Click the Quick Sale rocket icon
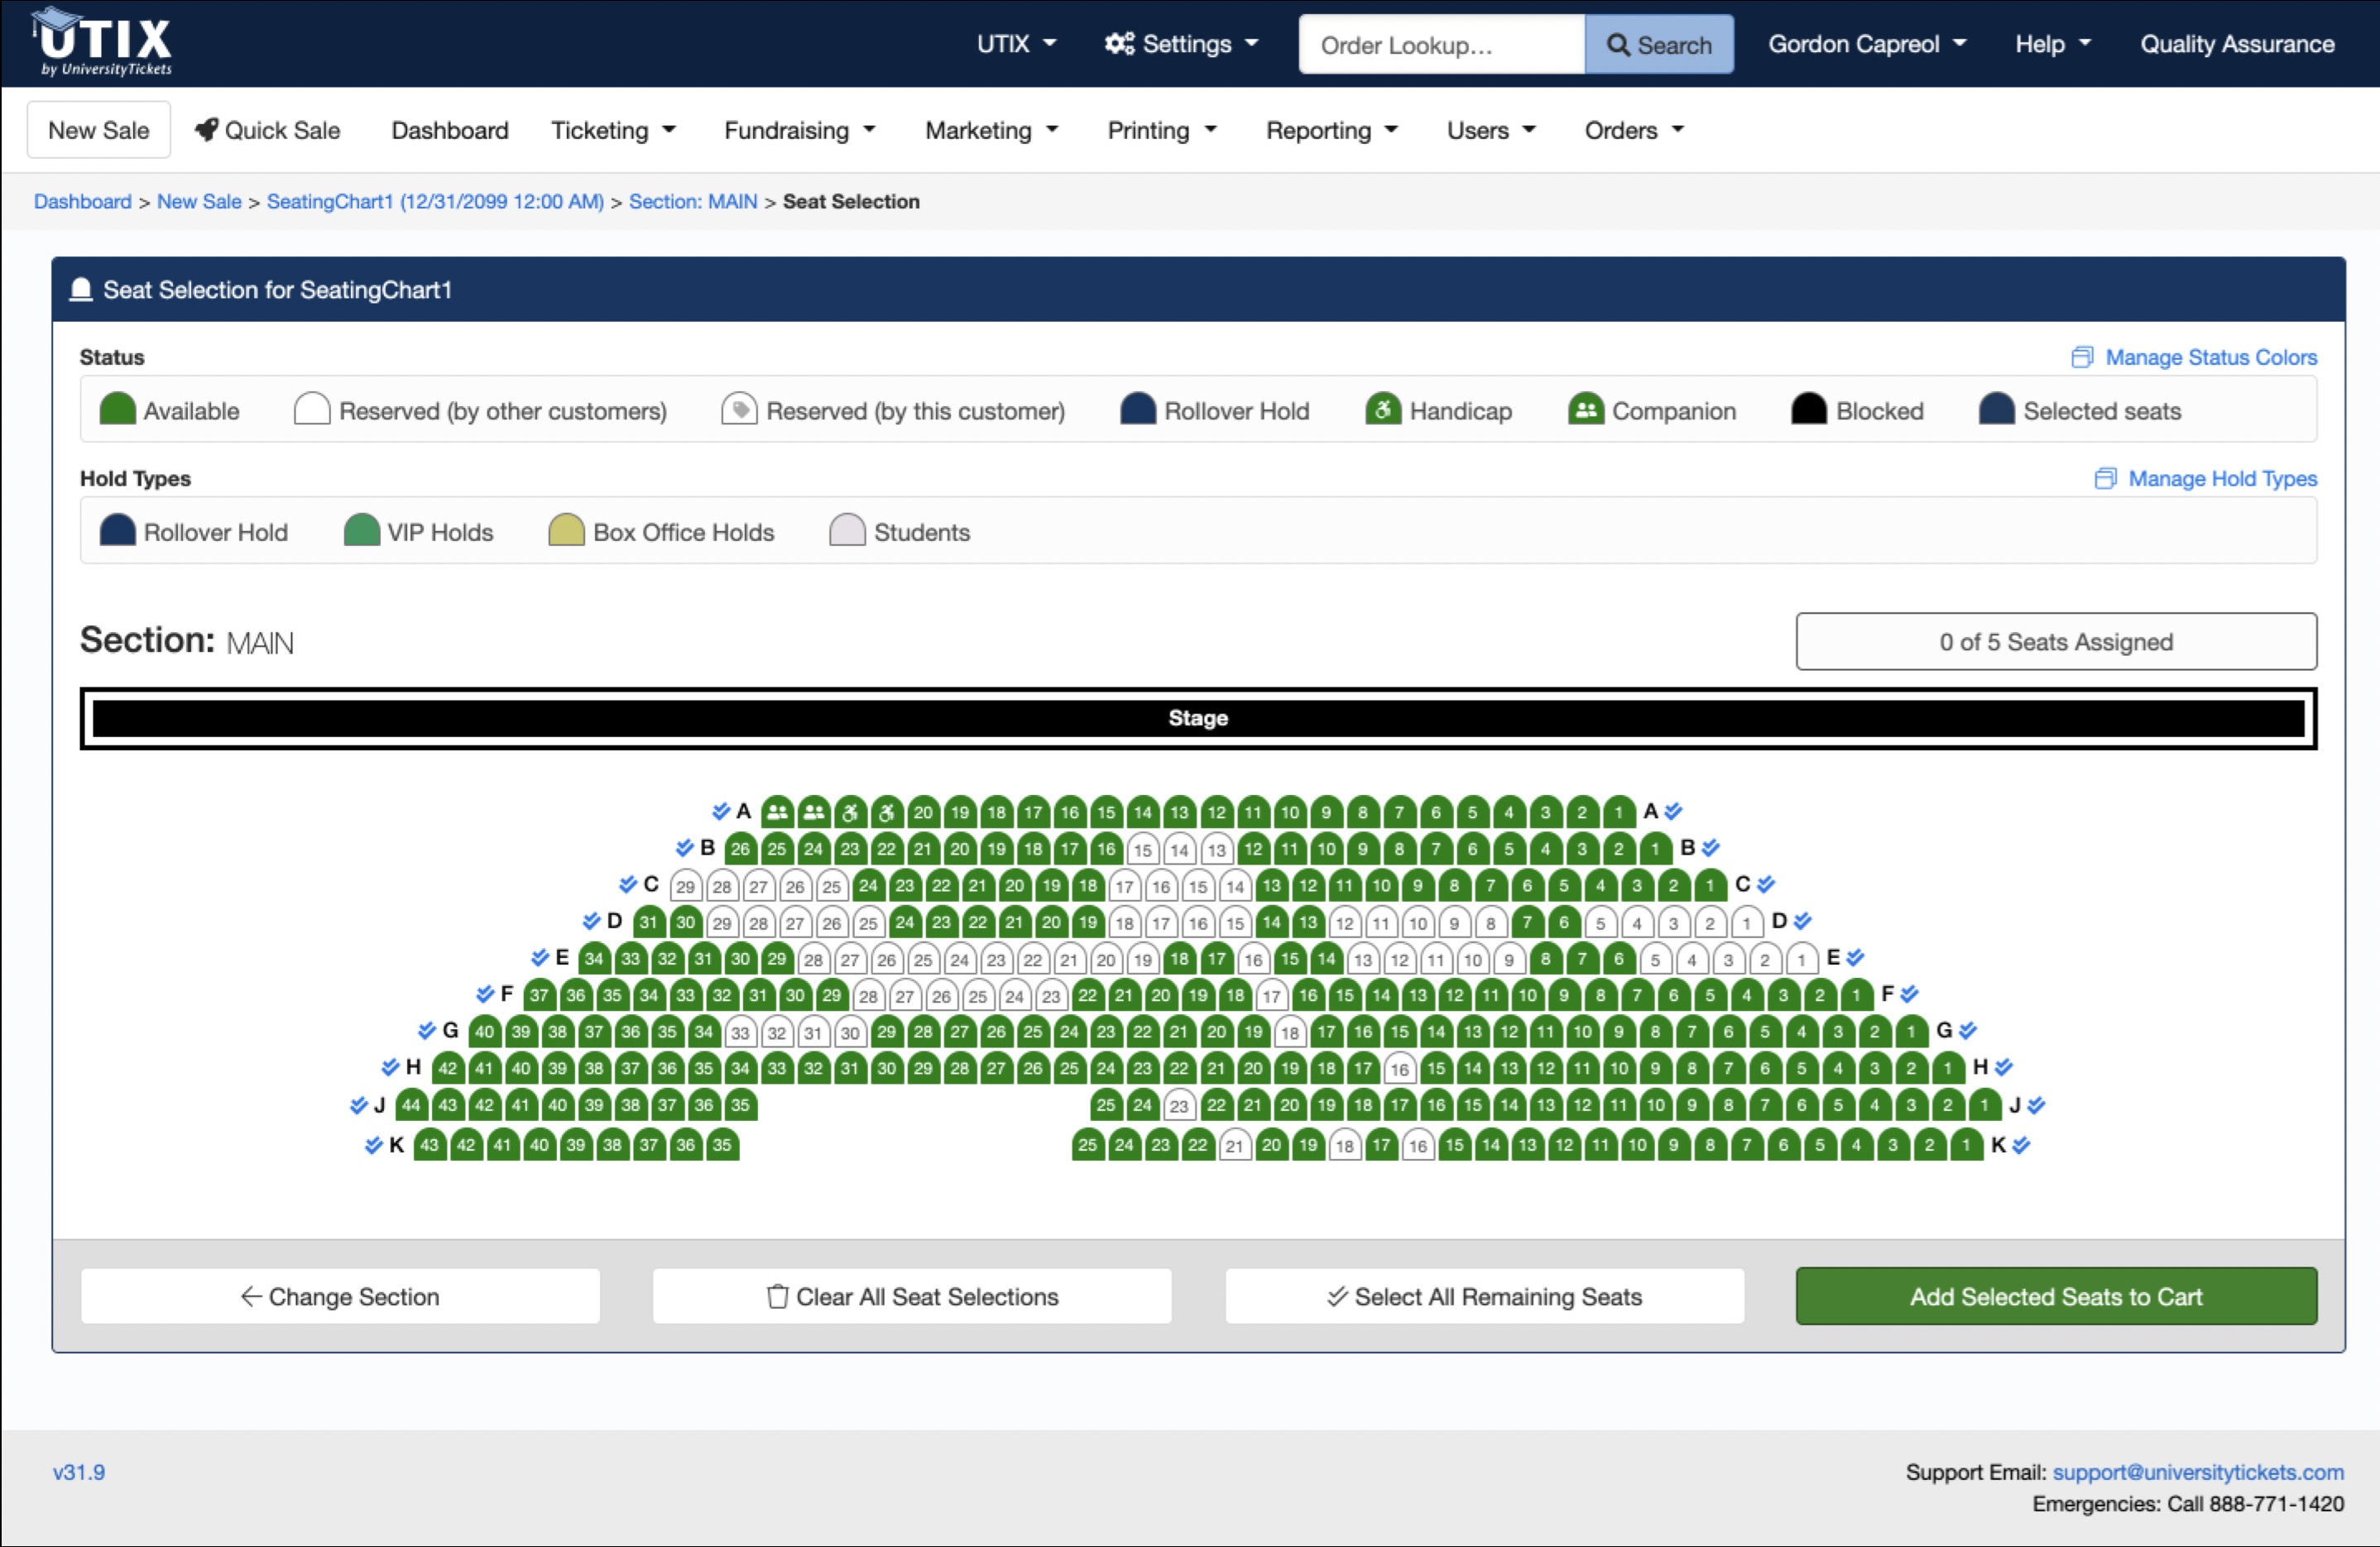Screen dimensions: 2380x1547 click(x=206, y=130)
